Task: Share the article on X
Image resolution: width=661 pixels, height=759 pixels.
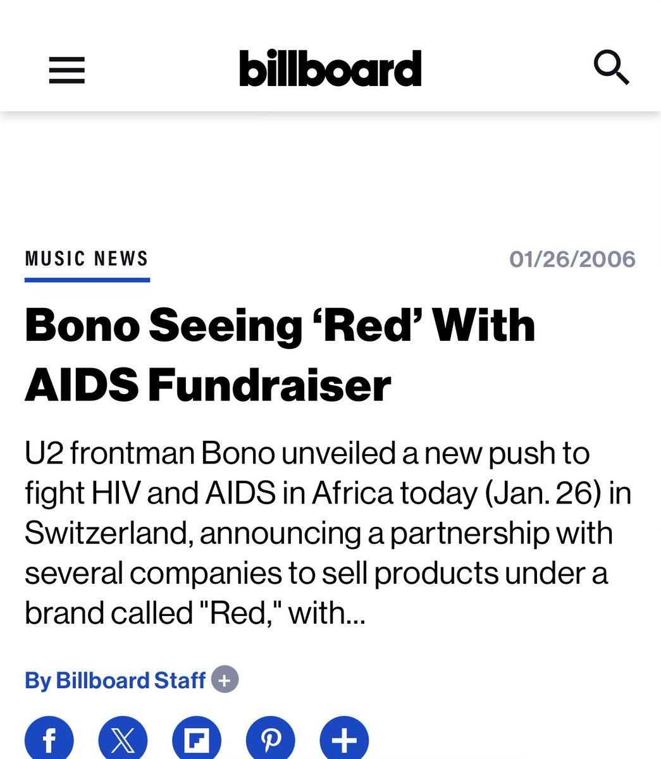Action: click(x=123, y=739)
